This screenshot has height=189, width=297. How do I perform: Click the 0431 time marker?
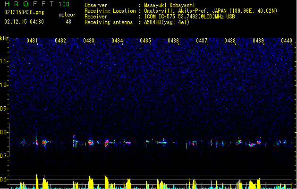(x=32, y=41)
